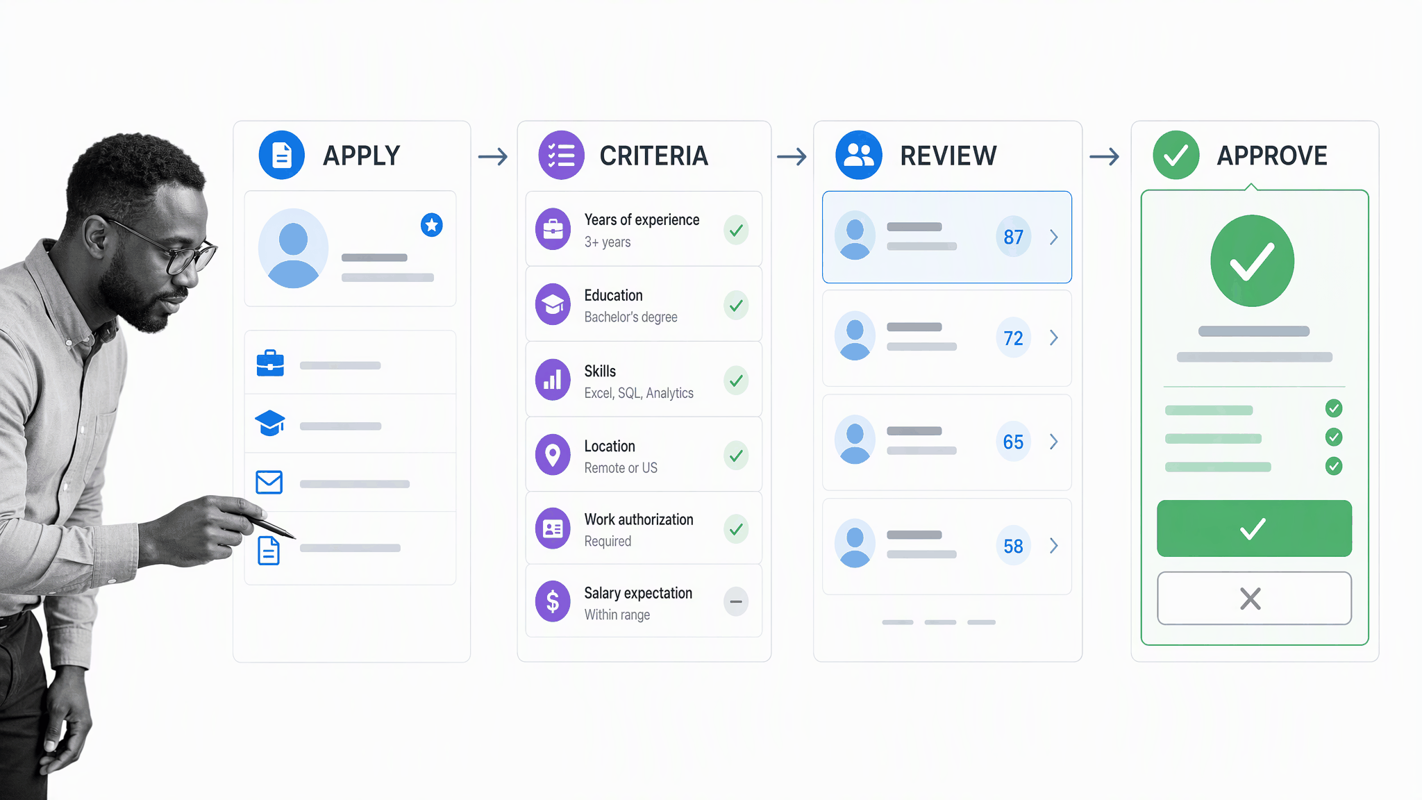Click the green check icon beside APPROVE
This screenshot has height=800, width=1422.
(x=1176, y=156)
